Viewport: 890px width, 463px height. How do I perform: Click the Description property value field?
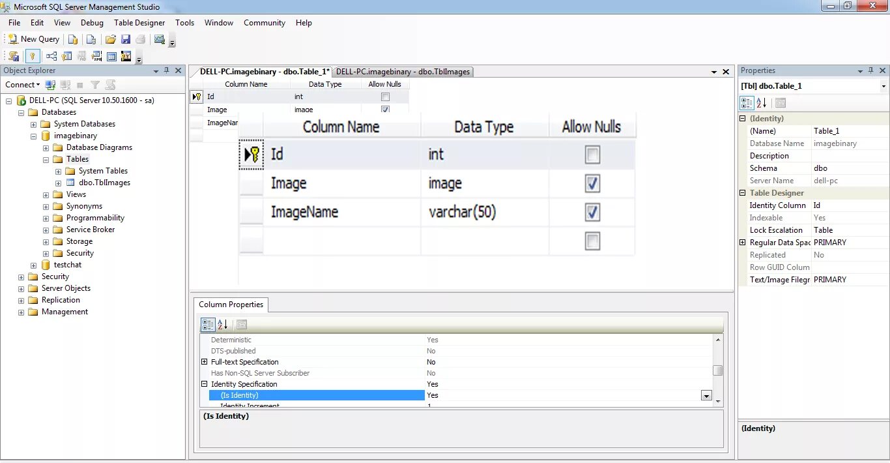[850, 156]
